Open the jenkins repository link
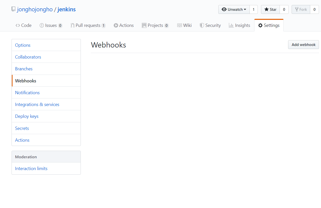 (67, 9)
